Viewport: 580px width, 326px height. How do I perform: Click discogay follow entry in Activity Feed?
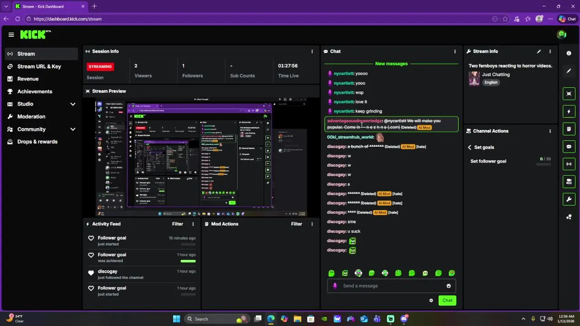point(142,274)
